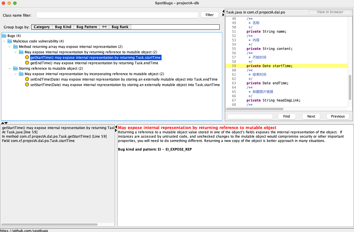Click the folder icon beside 'by incorporating reference to mutable object (2)'
354x232 pixels.
pos(21,74)
